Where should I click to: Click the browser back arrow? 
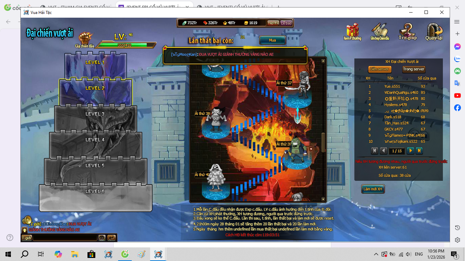(8, 21)
